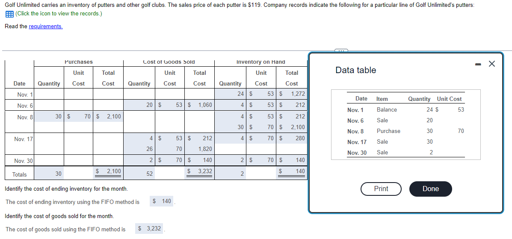Screen dimensions: 512x239
Task: Click Nov. 17 COGS total cost 1,820
Action: [199, 149]
